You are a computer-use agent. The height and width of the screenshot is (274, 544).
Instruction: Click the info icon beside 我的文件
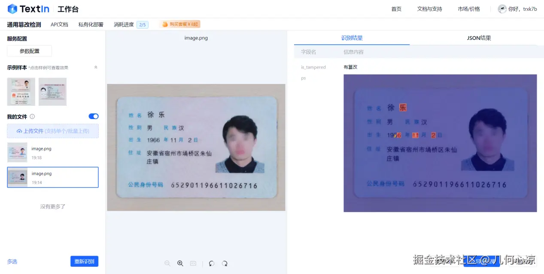coord(33,116)
